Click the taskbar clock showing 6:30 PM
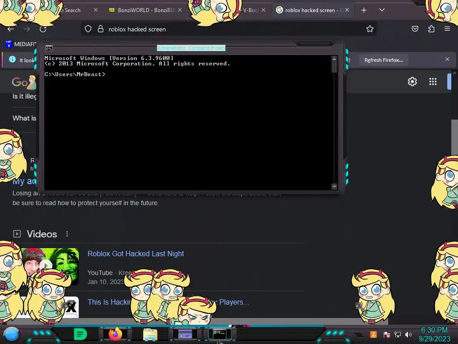458x344 pixels. [434, 334]
